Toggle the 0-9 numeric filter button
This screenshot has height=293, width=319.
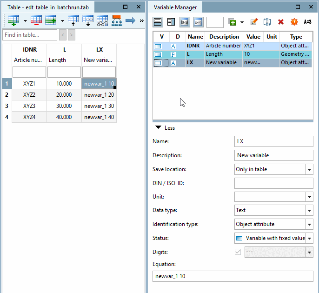pyautogui.click(x=185, y=22)
